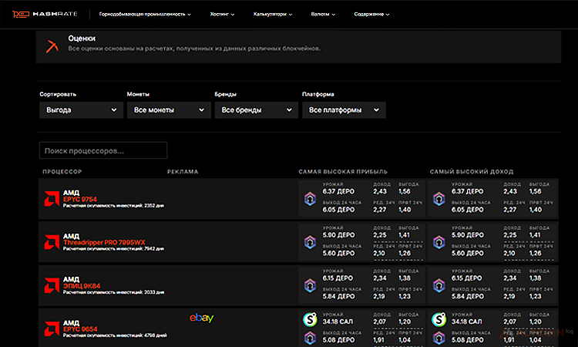This screenshot has width=578, height=347.
Task: Open the EPYC 9654 processor link
Action: 80,329
